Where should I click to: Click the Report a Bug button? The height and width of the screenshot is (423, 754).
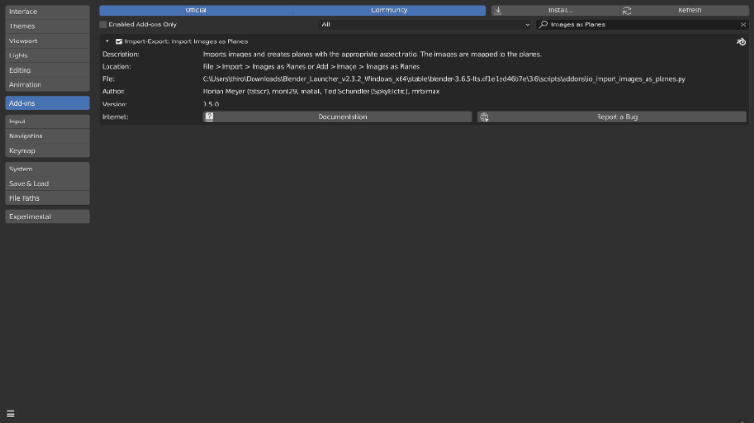pos(617,117)
